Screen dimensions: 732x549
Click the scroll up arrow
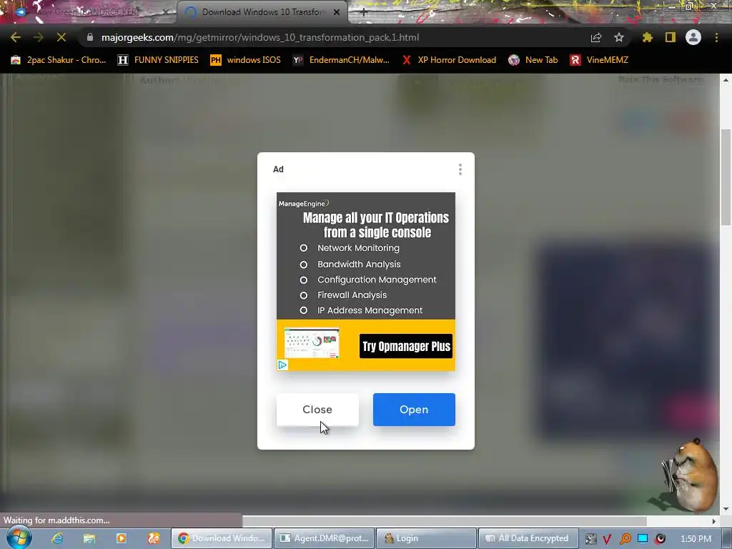click(x=726, y=79)
